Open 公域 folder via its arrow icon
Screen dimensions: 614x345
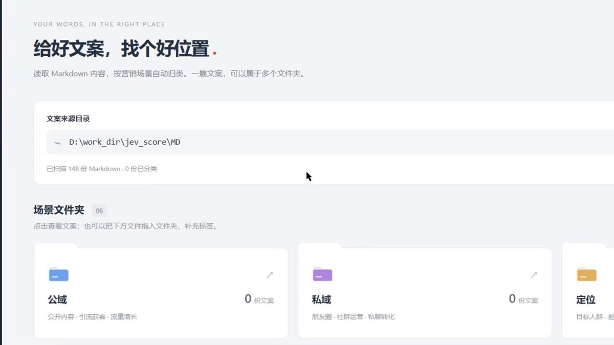click(x=270, y=275)
